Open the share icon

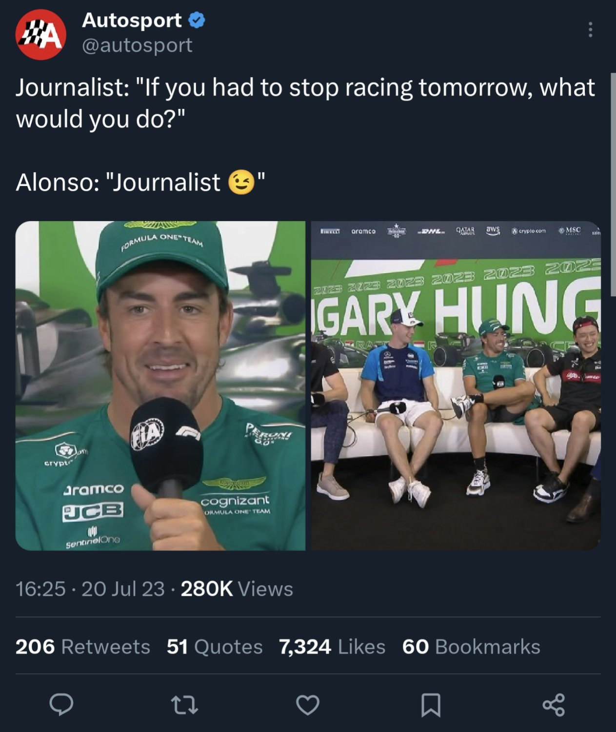pyautogui.click(x=554, y=705)
